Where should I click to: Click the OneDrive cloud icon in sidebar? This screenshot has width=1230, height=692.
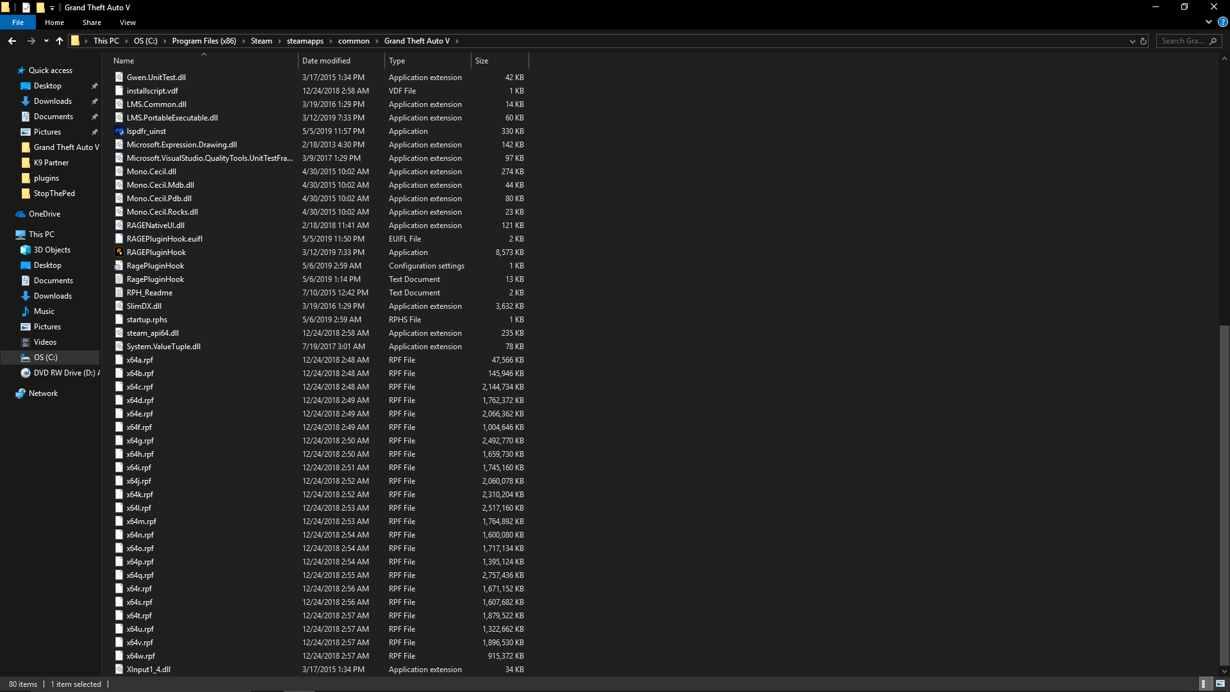point(20,214)
